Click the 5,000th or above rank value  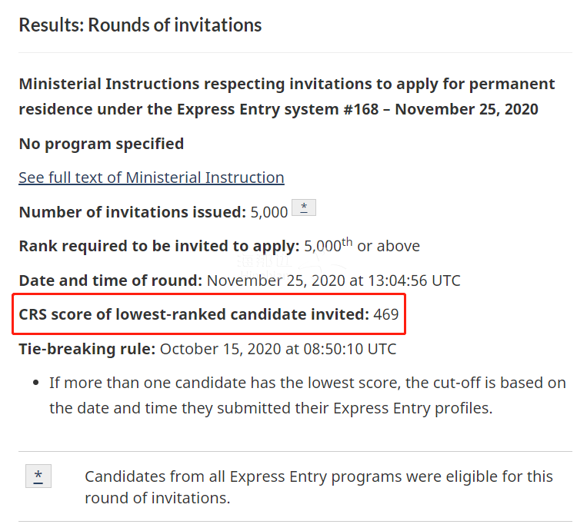coord(362,246)
